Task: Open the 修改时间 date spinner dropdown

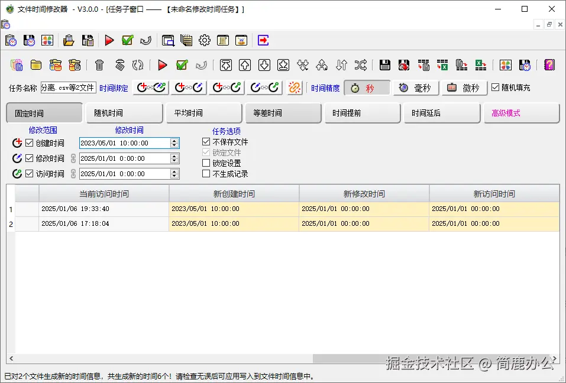Action: pyautogui.click(x=173, y=158)
